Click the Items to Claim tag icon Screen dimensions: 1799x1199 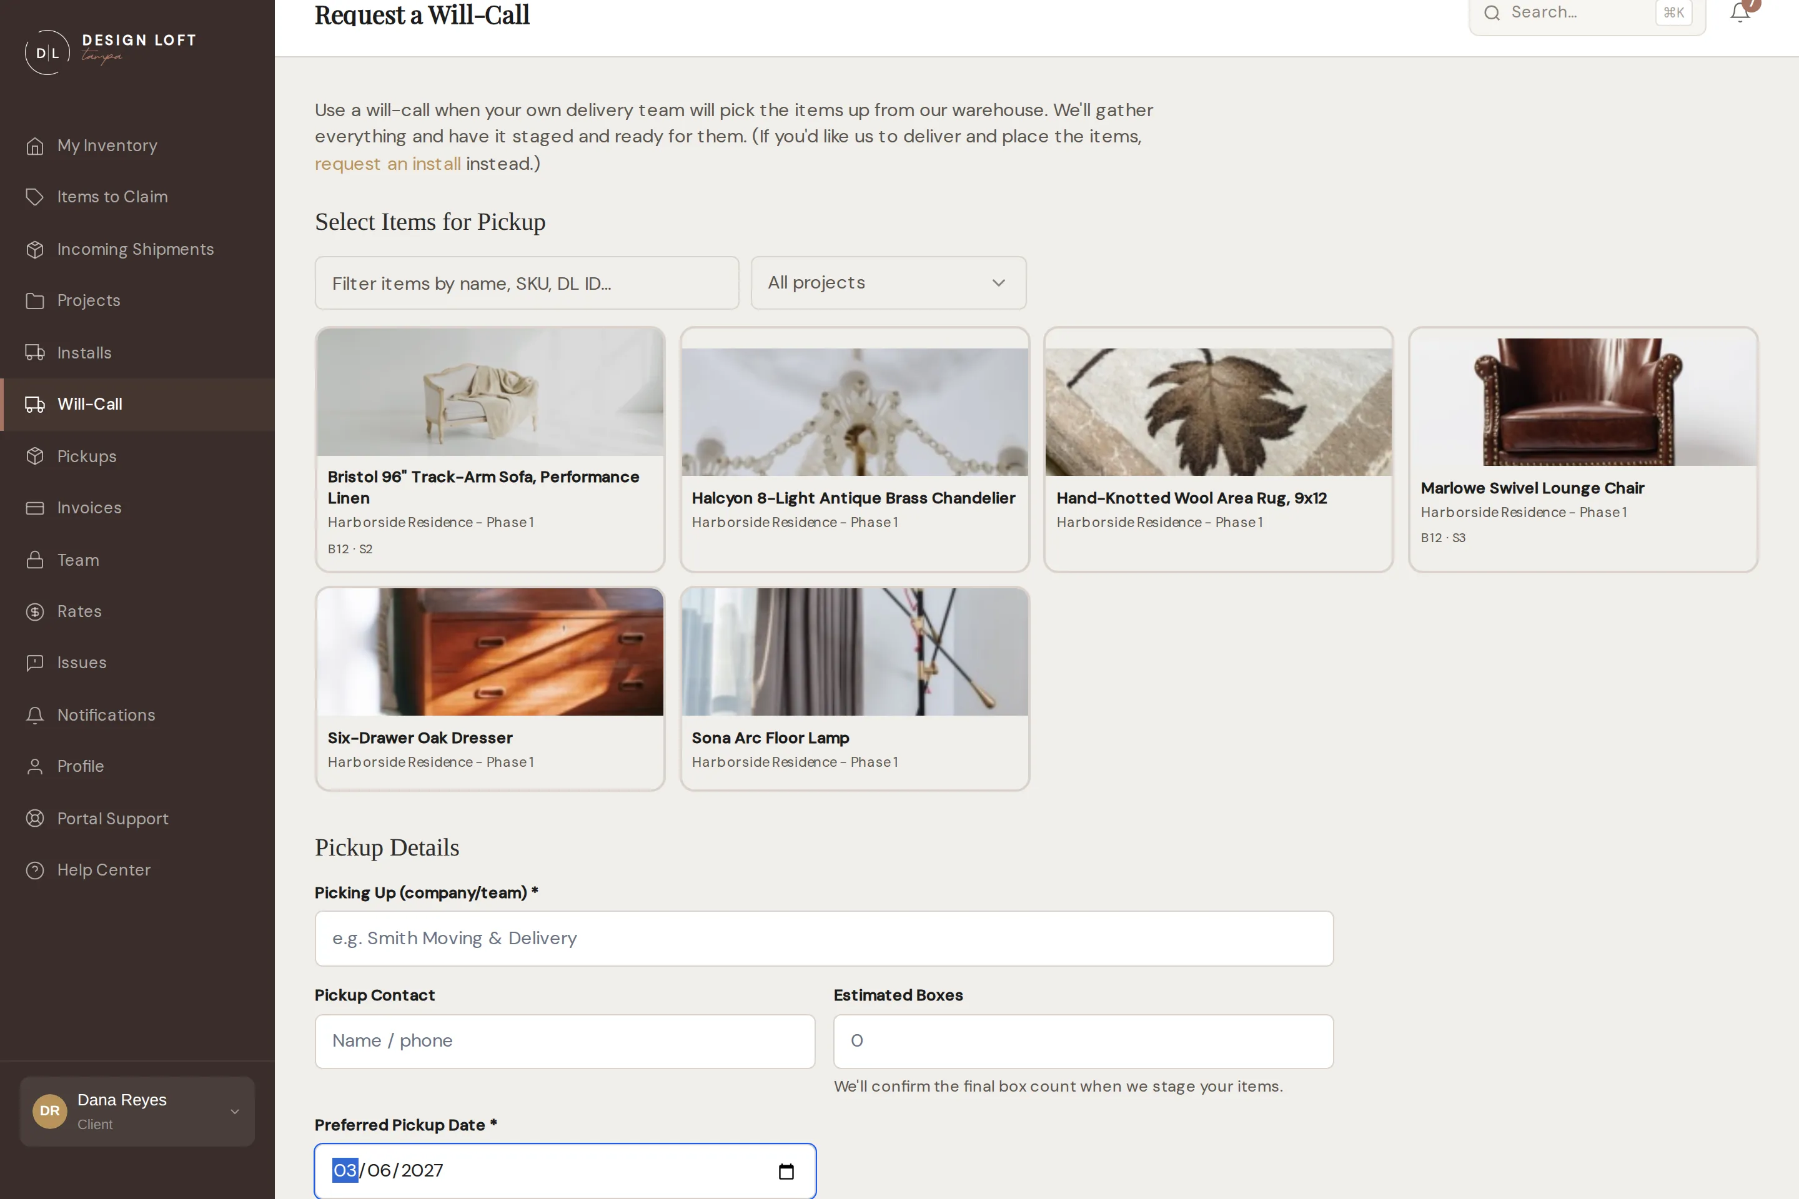(34, 197)
